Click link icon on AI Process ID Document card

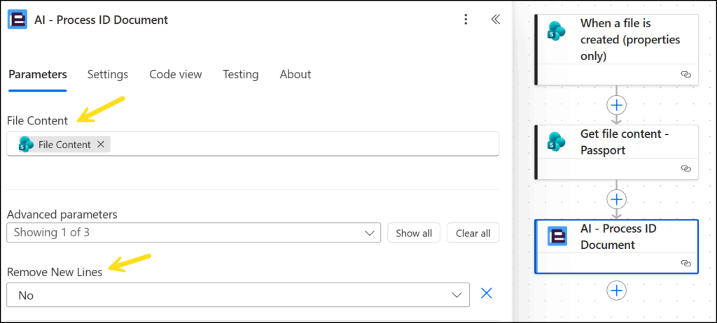pos(685,263)
